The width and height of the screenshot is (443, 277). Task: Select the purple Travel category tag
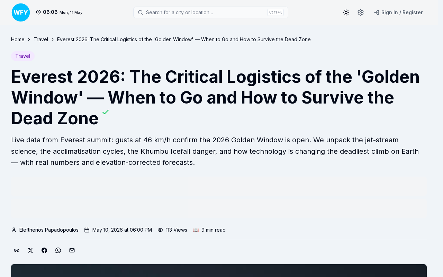click(x=23, y=56)
